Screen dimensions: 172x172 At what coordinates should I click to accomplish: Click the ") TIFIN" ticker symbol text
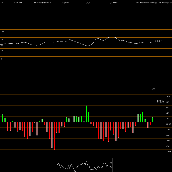(x=114, y=3)
